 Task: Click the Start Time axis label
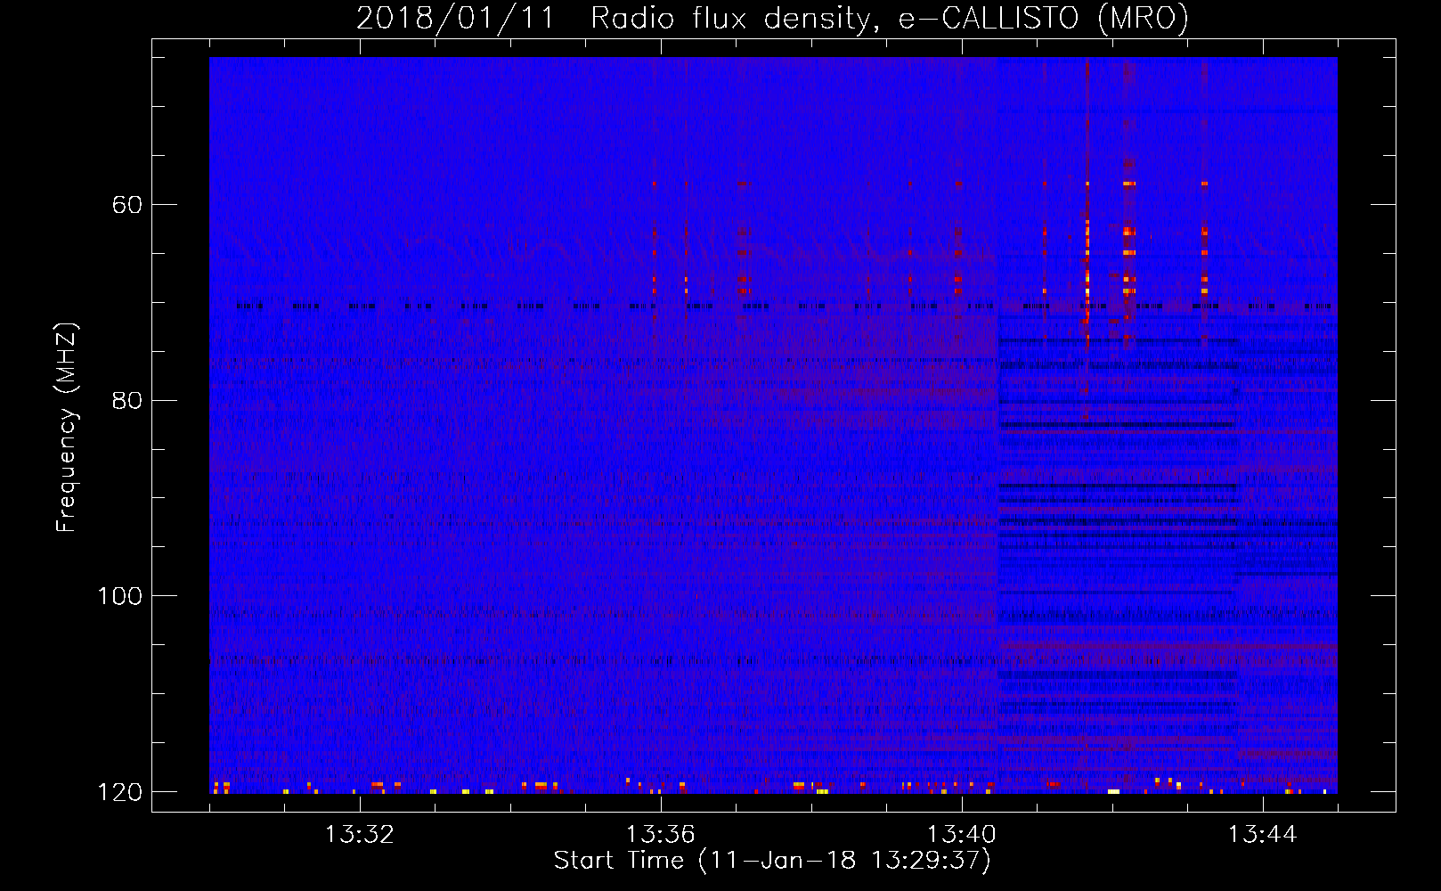[x=772, y=861]
